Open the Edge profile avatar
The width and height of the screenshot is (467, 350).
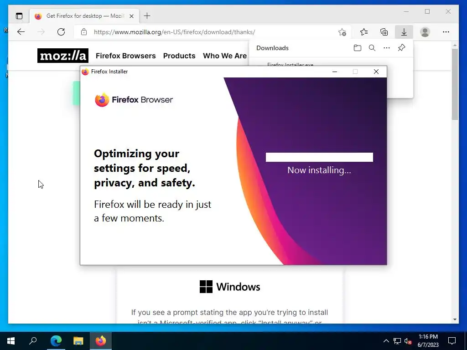pyautogui.click(x=425, y=32)
